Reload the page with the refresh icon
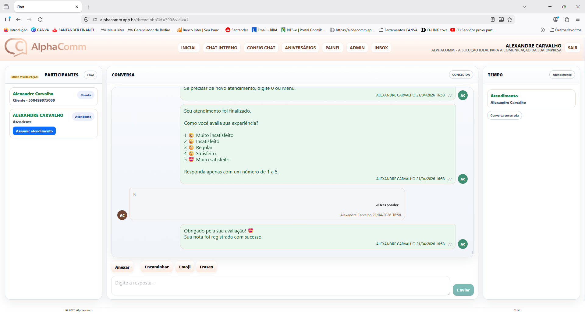The image size is (585, 314). coord(40,19)
